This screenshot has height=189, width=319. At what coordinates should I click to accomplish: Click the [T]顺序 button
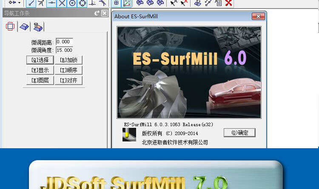point(68,70)
